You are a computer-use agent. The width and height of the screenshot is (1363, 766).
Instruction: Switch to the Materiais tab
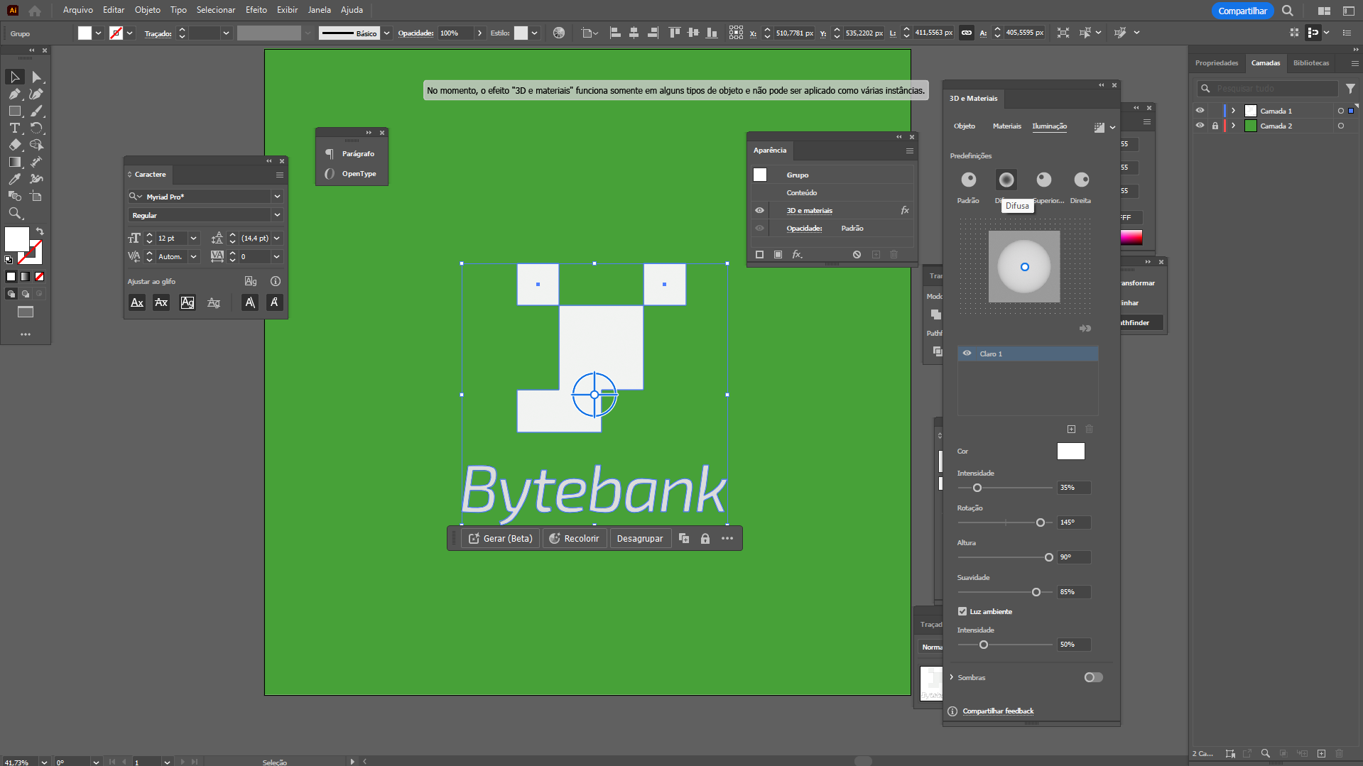click(x=1006, y=126)
